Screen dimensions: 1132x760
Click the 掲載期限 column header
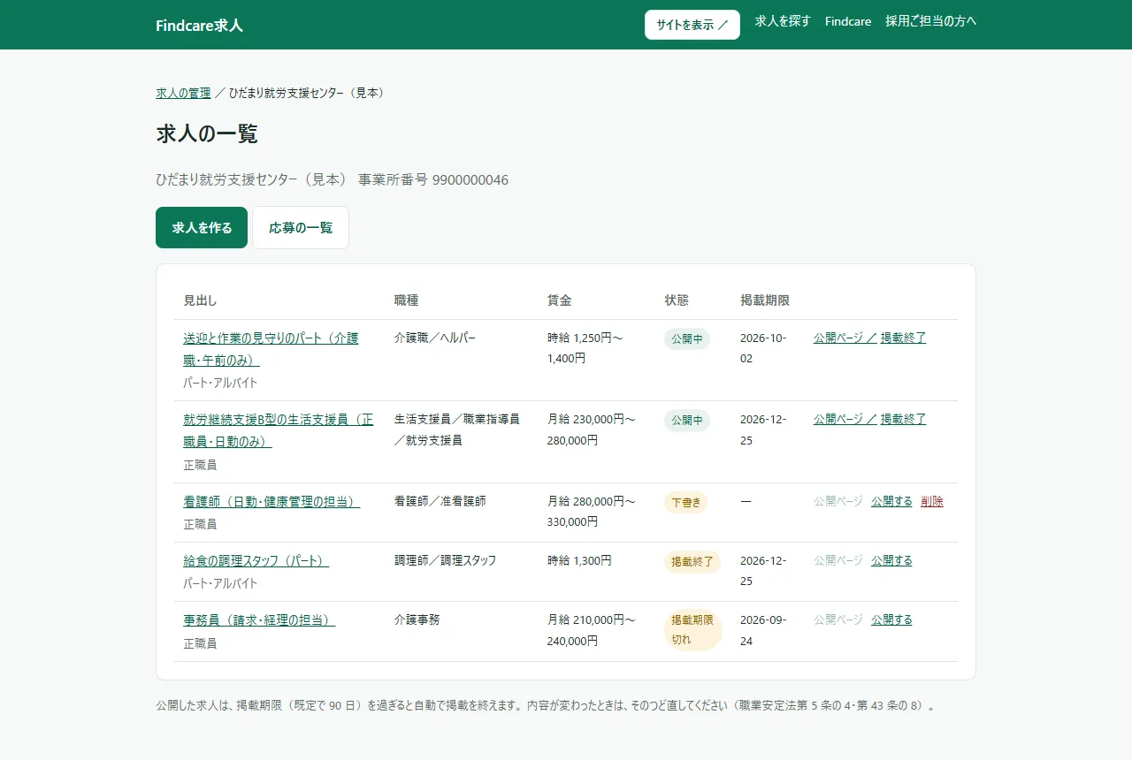(x=765, y=300)
